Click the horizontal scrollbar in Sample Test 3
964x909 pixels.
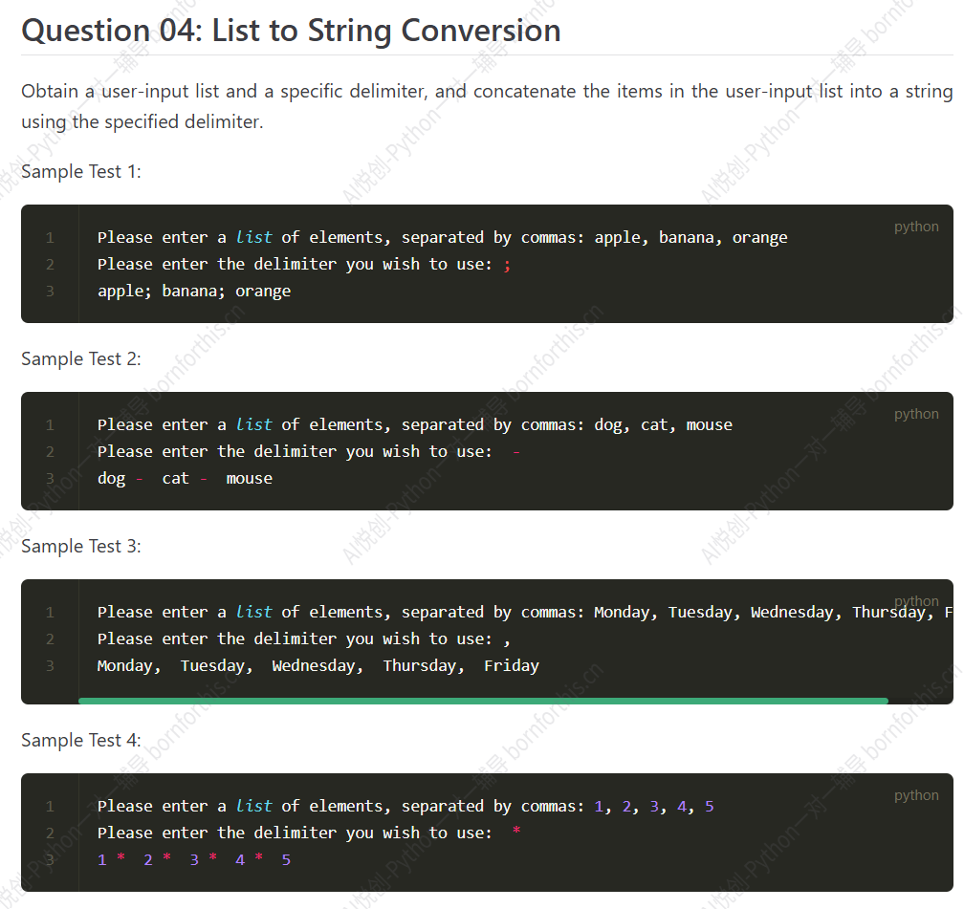click(483, 701)
